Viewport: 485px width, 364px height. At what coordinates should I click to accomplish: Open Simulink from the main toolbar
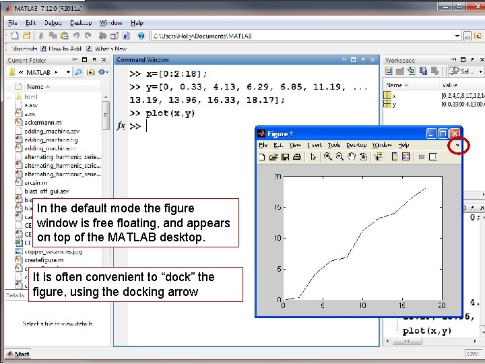(102, 36)
